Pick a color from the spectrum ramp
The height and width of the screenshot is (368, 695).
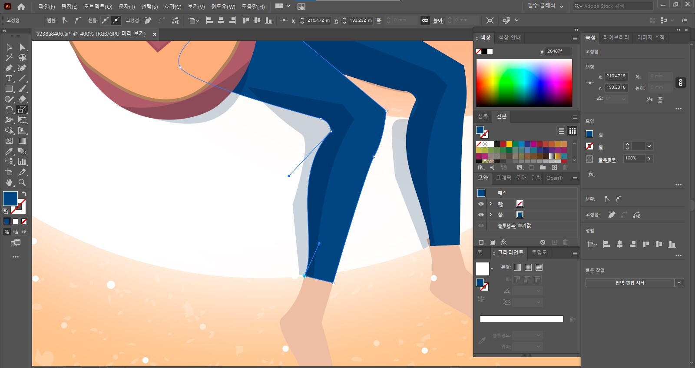[x=524, y=83]
